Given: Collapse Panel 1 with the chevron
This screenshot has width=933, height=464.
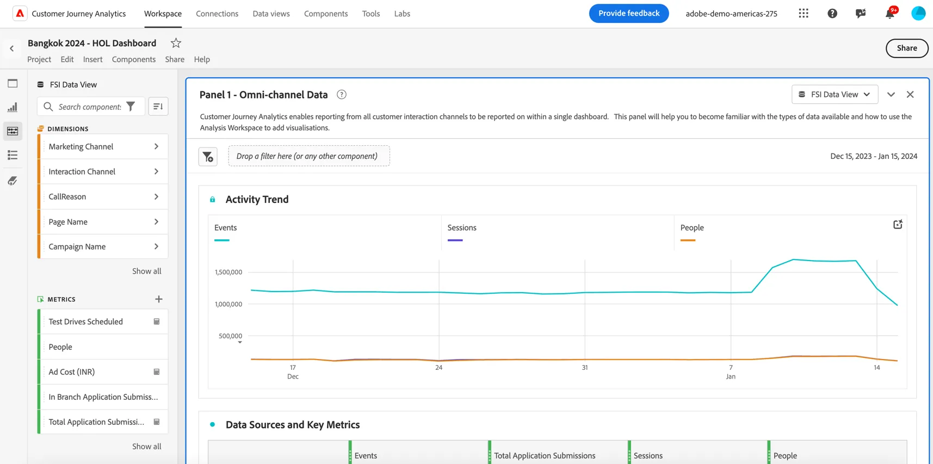Looking at the screenshot, I should (891, 95).
